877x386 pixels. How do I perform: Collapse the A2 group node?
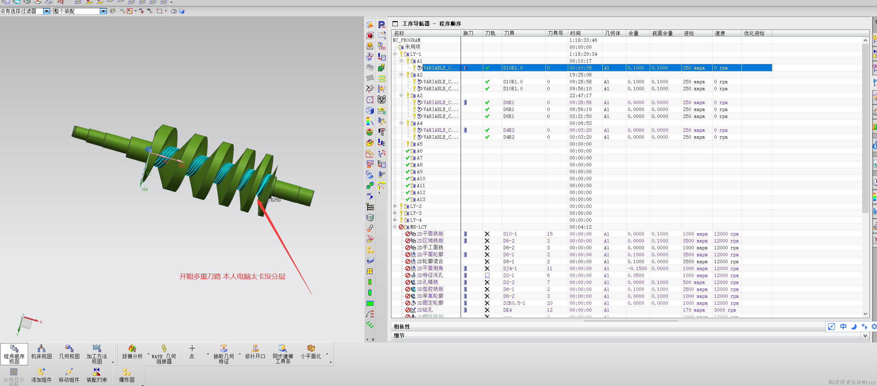click(401, 75)
